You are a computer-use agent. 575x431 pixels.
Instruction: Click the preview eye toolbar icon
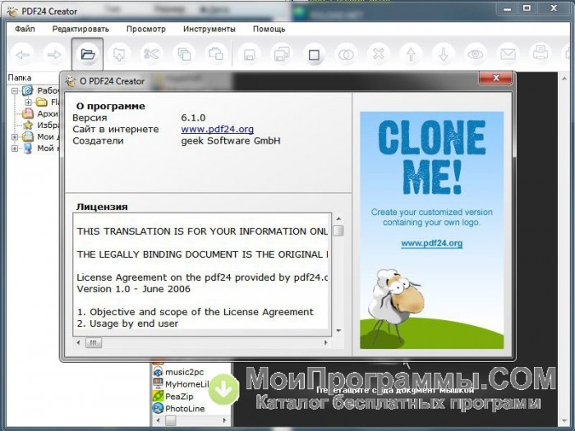(x=476, y=55)
